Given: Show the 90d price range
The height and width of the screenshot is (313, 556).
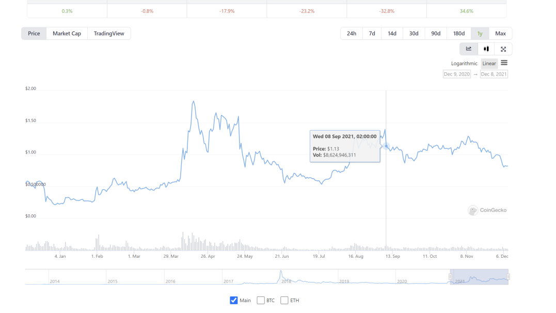Looking at the screenshot, I should (x=436, y=34).
